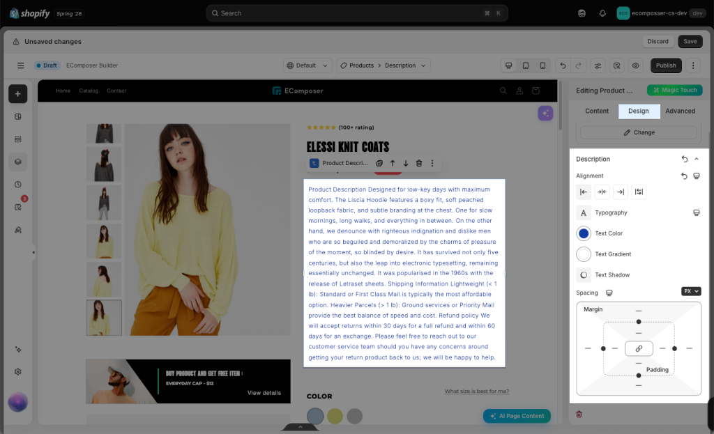The height and width of the screenshot is (434, 714).
Task: Toggle linked spacing values chain icon
Action: click(x=639, y=348)
